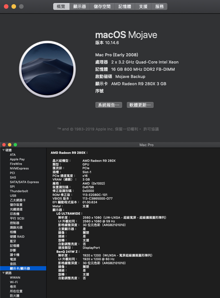The image size is (220, 298).
Task: Select SATA/SATA Express in the sidebar
Action: pyautogui.click(x=24, y=182)
